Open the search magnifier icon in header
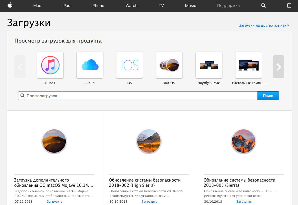 [x=263, y=6]
